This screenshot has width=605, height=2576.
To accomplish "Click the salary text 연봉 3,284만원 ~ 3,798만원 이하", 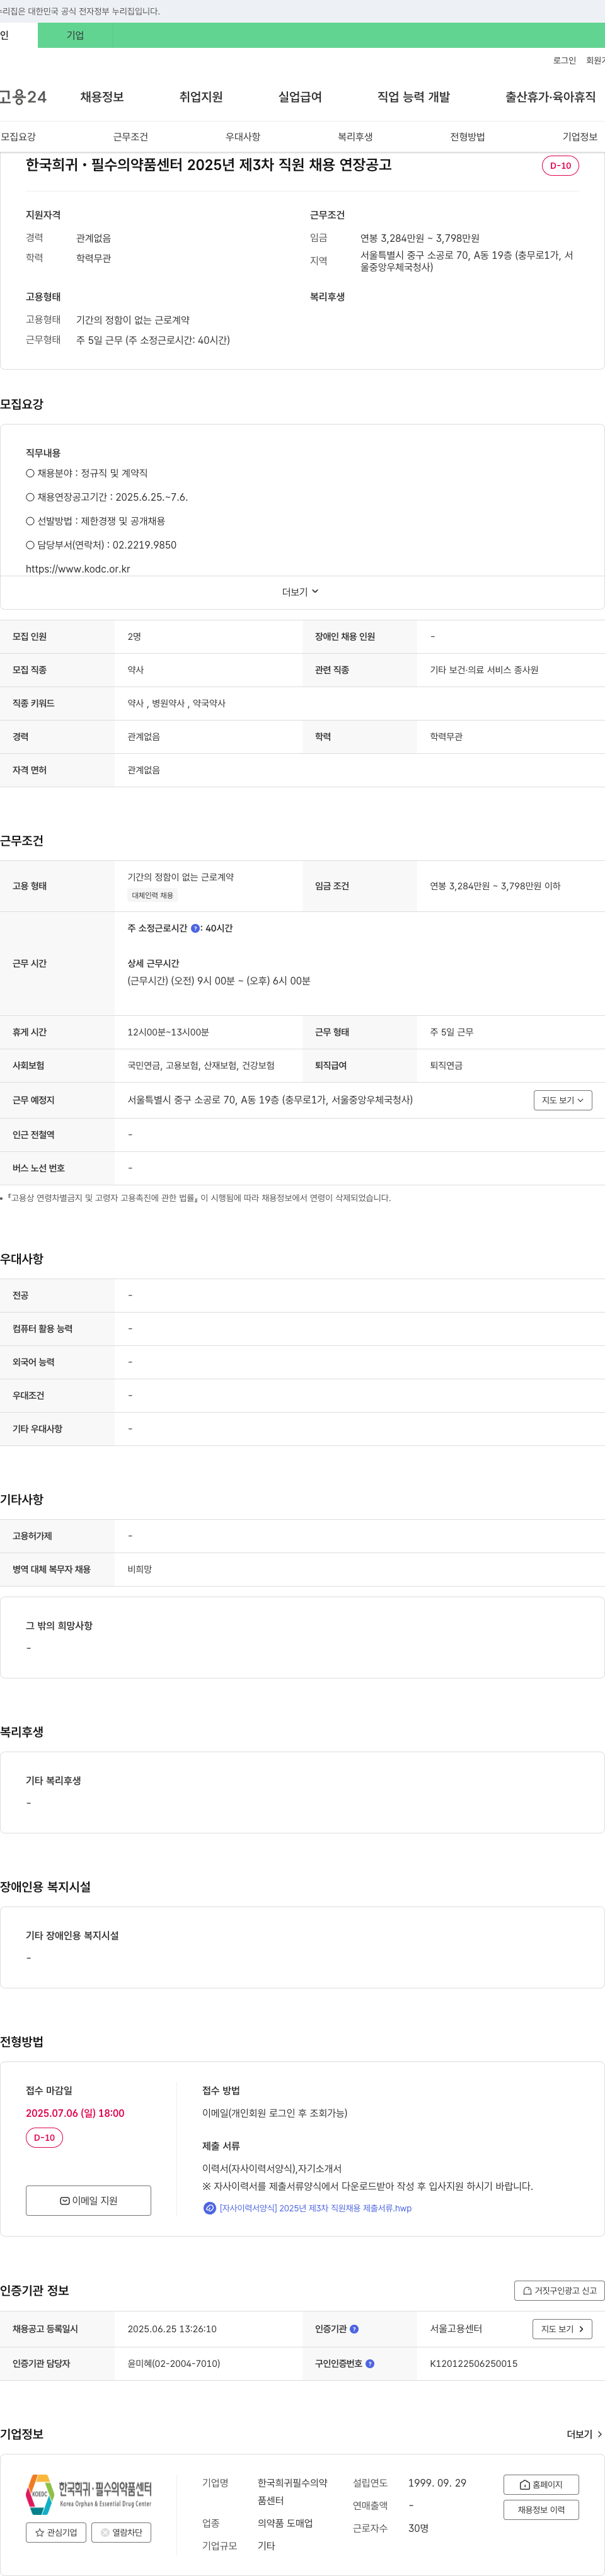I will [x=495, y=886].
